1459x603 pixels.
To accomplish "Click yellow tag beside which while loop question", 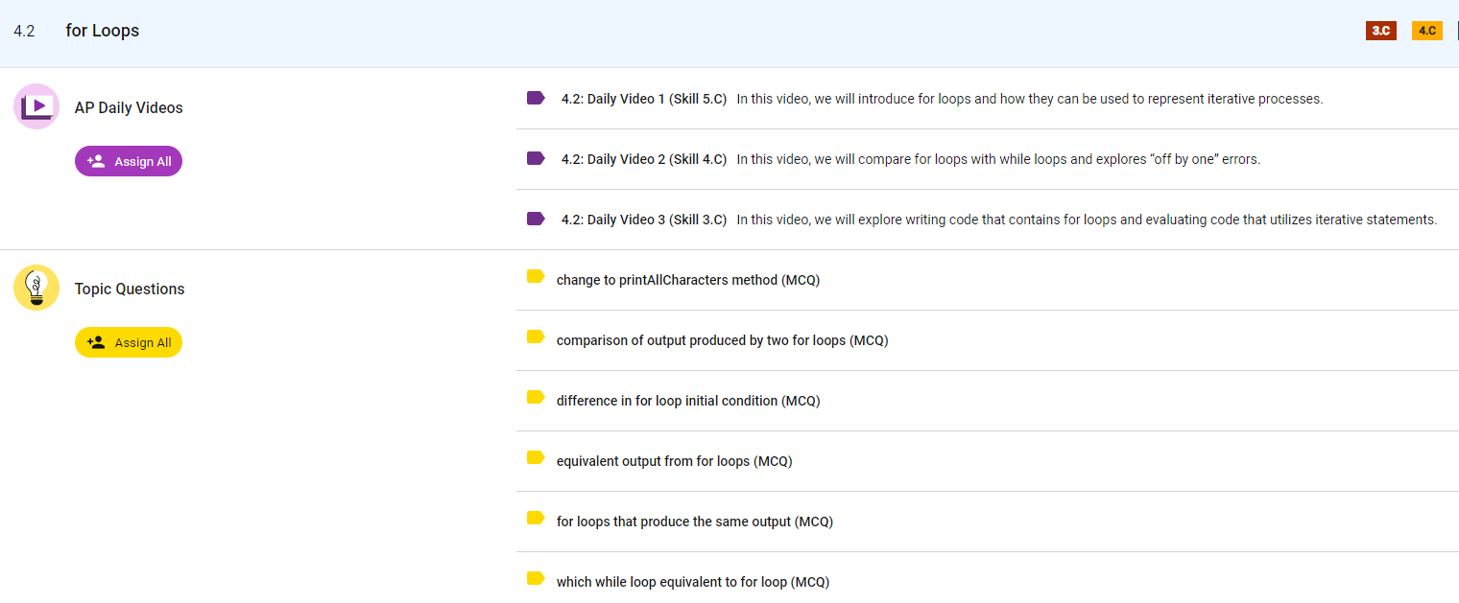I will coord(536,579).
